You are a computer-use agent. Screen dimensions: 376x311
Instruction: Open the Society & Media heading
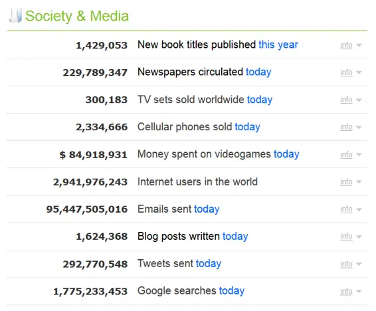pyautogui.click(x=77, y=16)
